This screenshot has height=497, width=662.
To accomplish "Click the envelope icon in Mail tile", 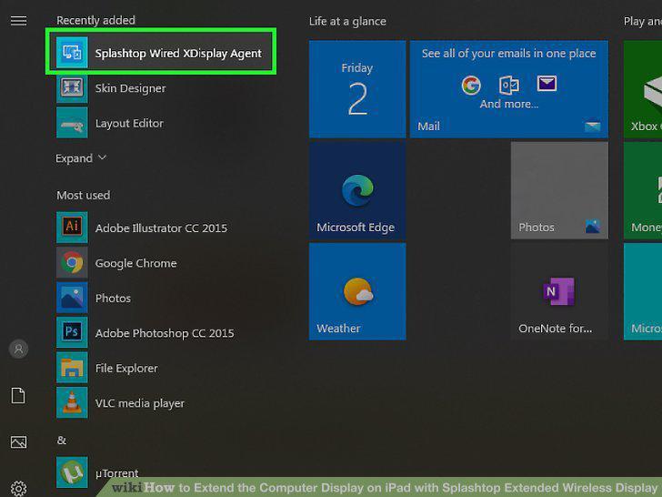I will coord(547,83).
